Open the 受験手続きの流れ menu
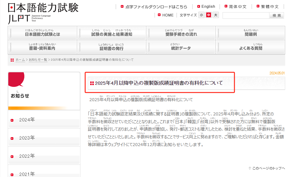Image resolution: width=292 pixels, height=177 pixels. 181,33
